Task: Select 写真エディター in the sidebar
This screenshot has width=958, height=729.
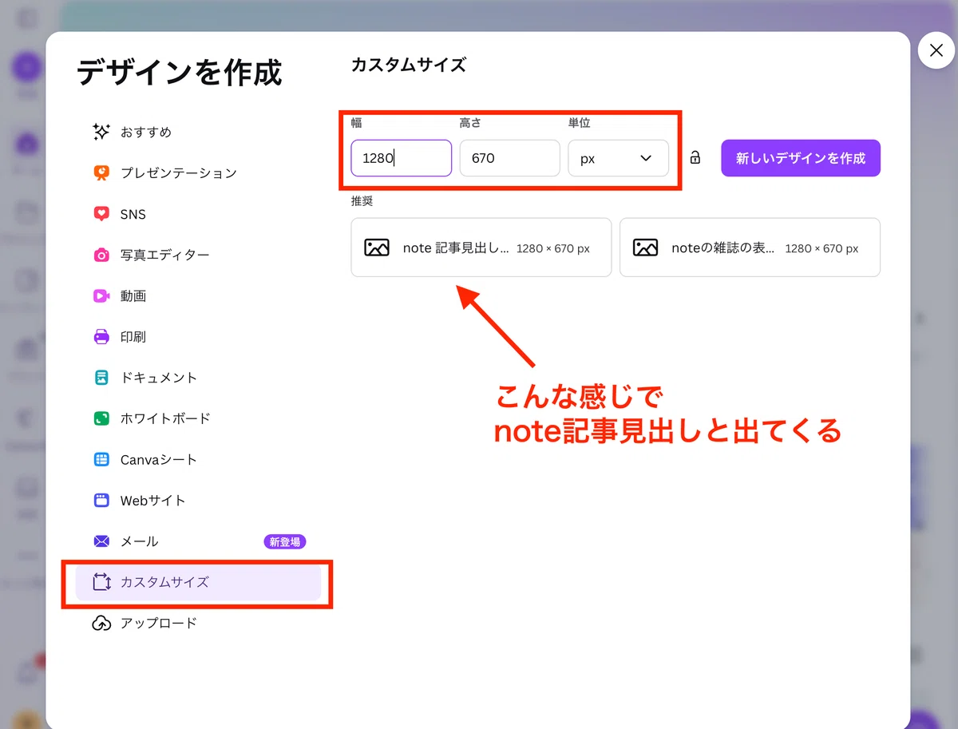Action: (x=198, y=255)
